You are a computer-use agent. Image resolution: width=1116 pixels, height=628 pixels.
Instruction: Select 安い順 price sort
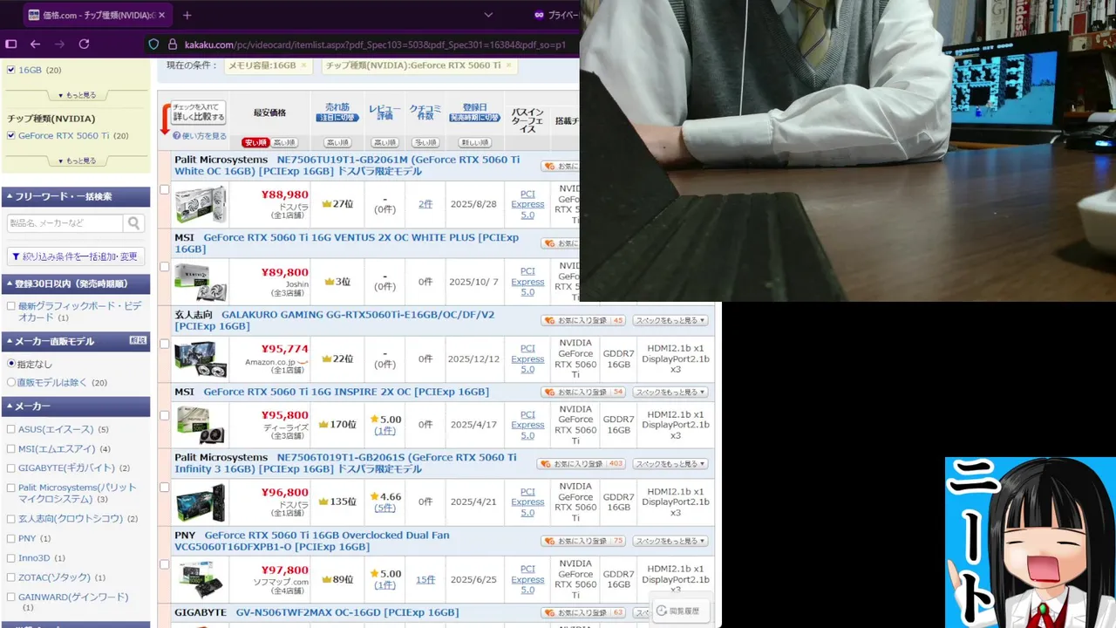pos(255,142)
